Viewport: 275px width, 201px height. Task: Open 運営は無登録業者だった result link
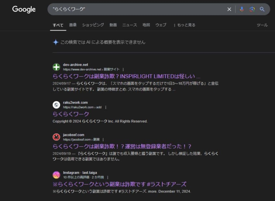(122, 146)
